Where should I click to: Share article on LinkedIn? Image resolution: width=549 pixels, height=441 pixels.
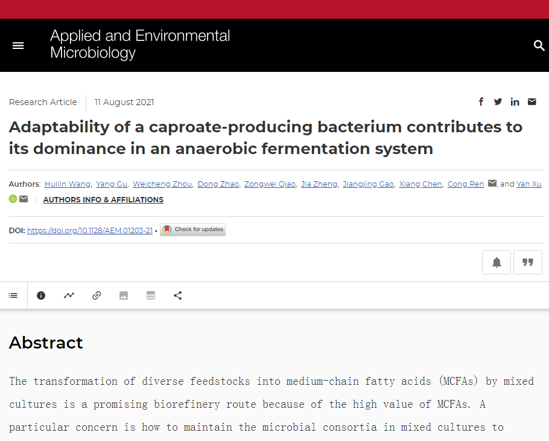[x=515, y=102]
